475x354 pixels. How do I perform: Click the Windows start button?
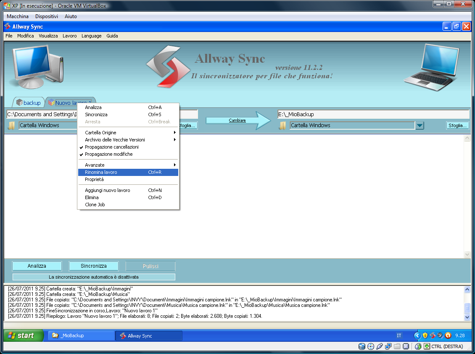click(24, 335)
